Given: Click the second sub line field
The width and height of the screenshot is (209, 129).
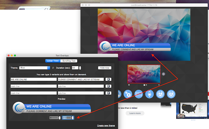Looking at the screenshot, I should click(81, 86).
